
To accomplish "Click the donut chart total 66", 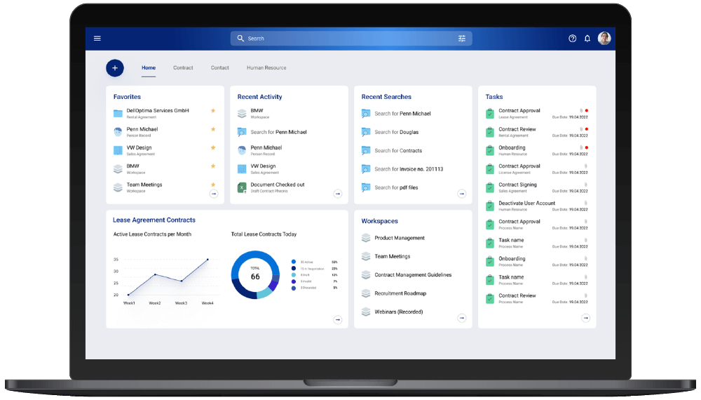I will point(255,274).
